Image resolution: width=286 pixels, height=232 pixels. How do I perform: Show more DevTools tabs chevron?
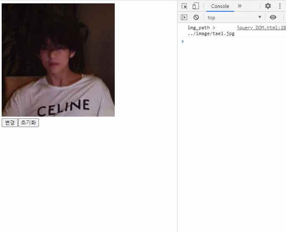coord(240,6)
